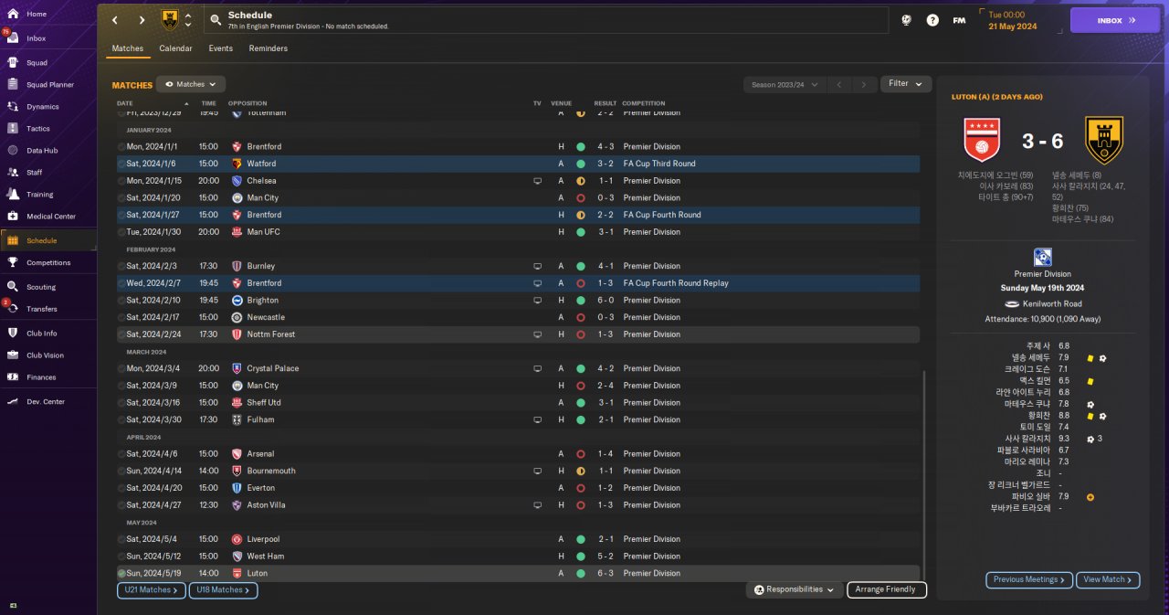1169x615 pixels.
Task: Go to the previous season arrow
Action: [839, 84]
